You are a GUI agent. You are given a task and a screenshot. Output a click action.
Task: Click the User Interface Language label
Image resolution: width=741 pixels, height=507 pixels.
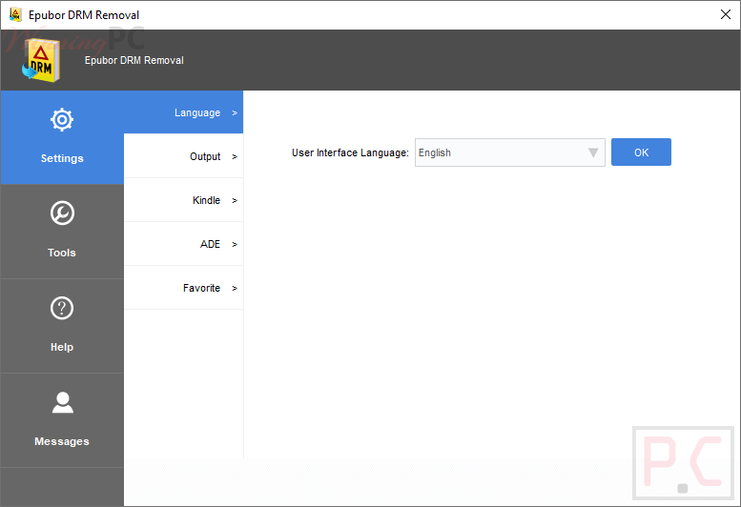(350, 152)
